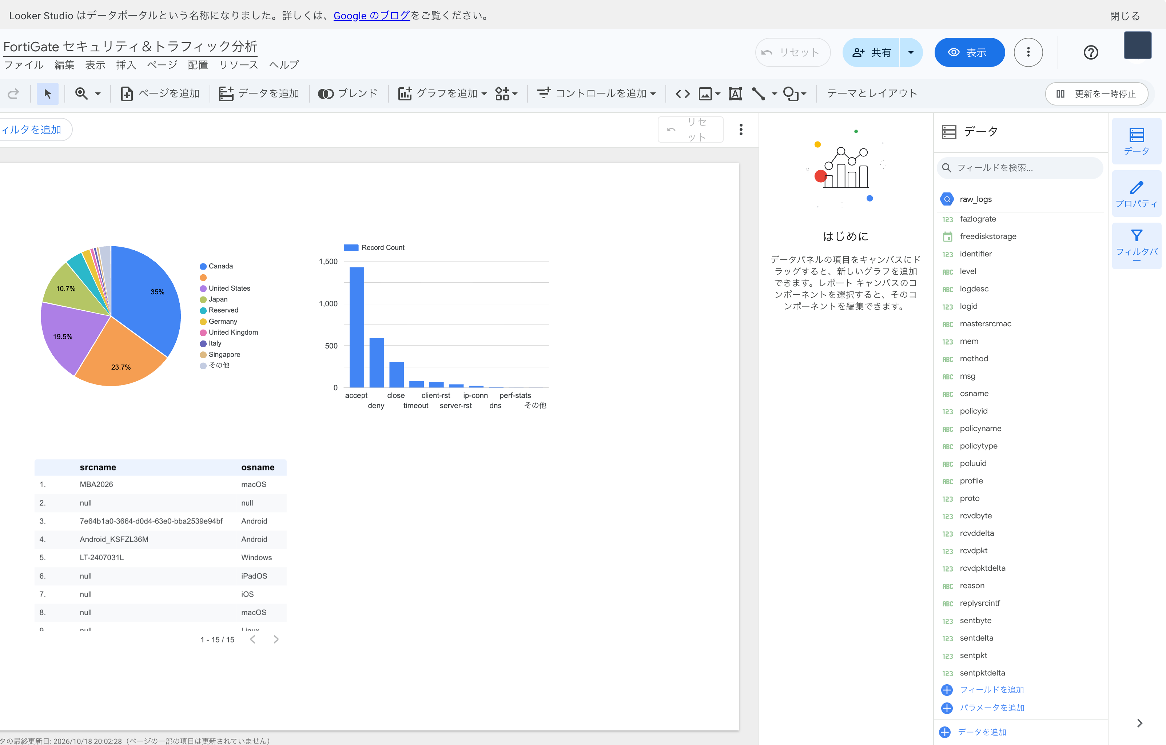
Task: Click the redo arrow icon in toolbar
Action: point(13,93)
